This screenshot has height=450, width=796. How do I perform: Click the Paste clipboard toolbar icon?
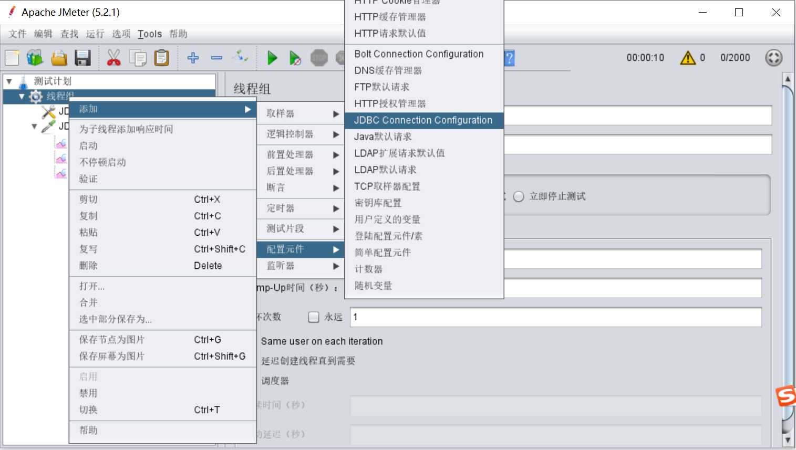coord(162,58)
